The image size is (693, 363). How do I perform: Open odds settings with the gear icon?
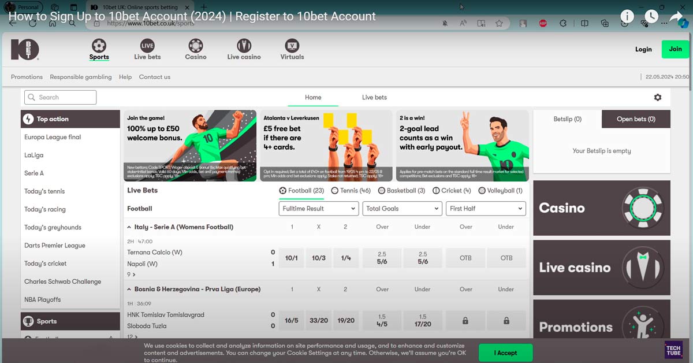pyautogui.click(x=658, y=98)
